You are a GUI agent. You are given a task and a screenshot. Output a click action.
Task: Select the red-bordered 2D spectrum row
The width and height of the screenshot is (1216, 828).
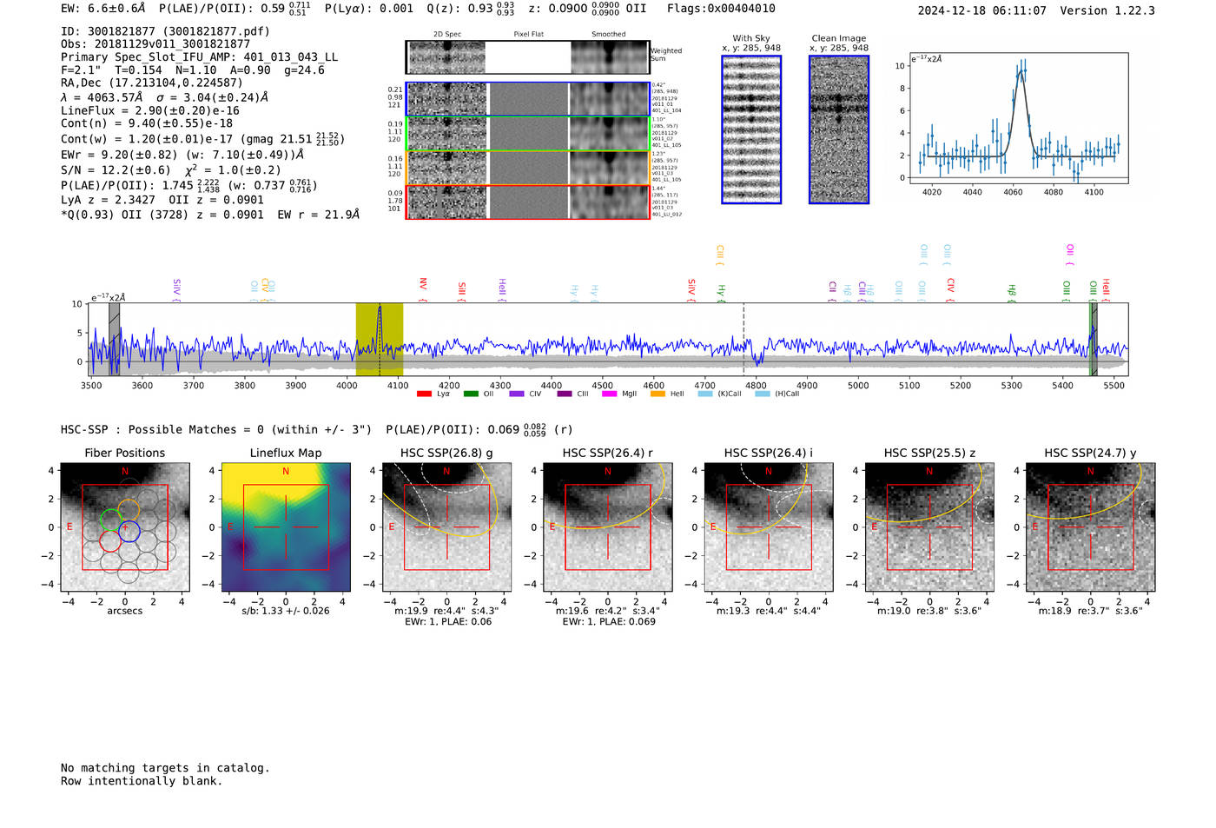528,202
